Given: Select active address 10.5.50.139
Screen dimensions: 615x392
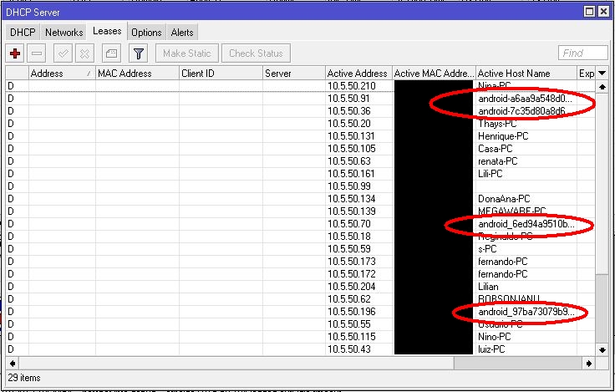Looking at the screenshot, I should click(352, 211).
